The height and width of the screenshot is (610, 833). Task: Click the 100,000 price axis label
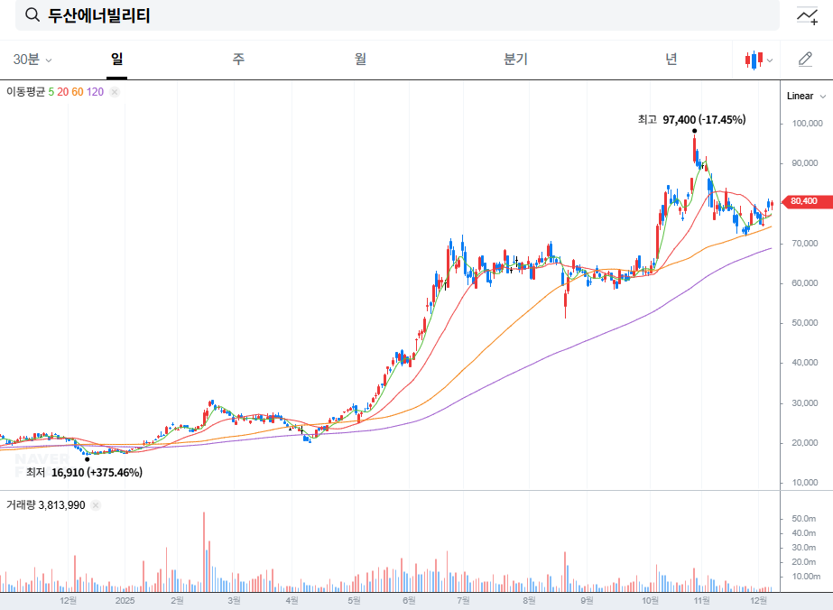[807, 124]
